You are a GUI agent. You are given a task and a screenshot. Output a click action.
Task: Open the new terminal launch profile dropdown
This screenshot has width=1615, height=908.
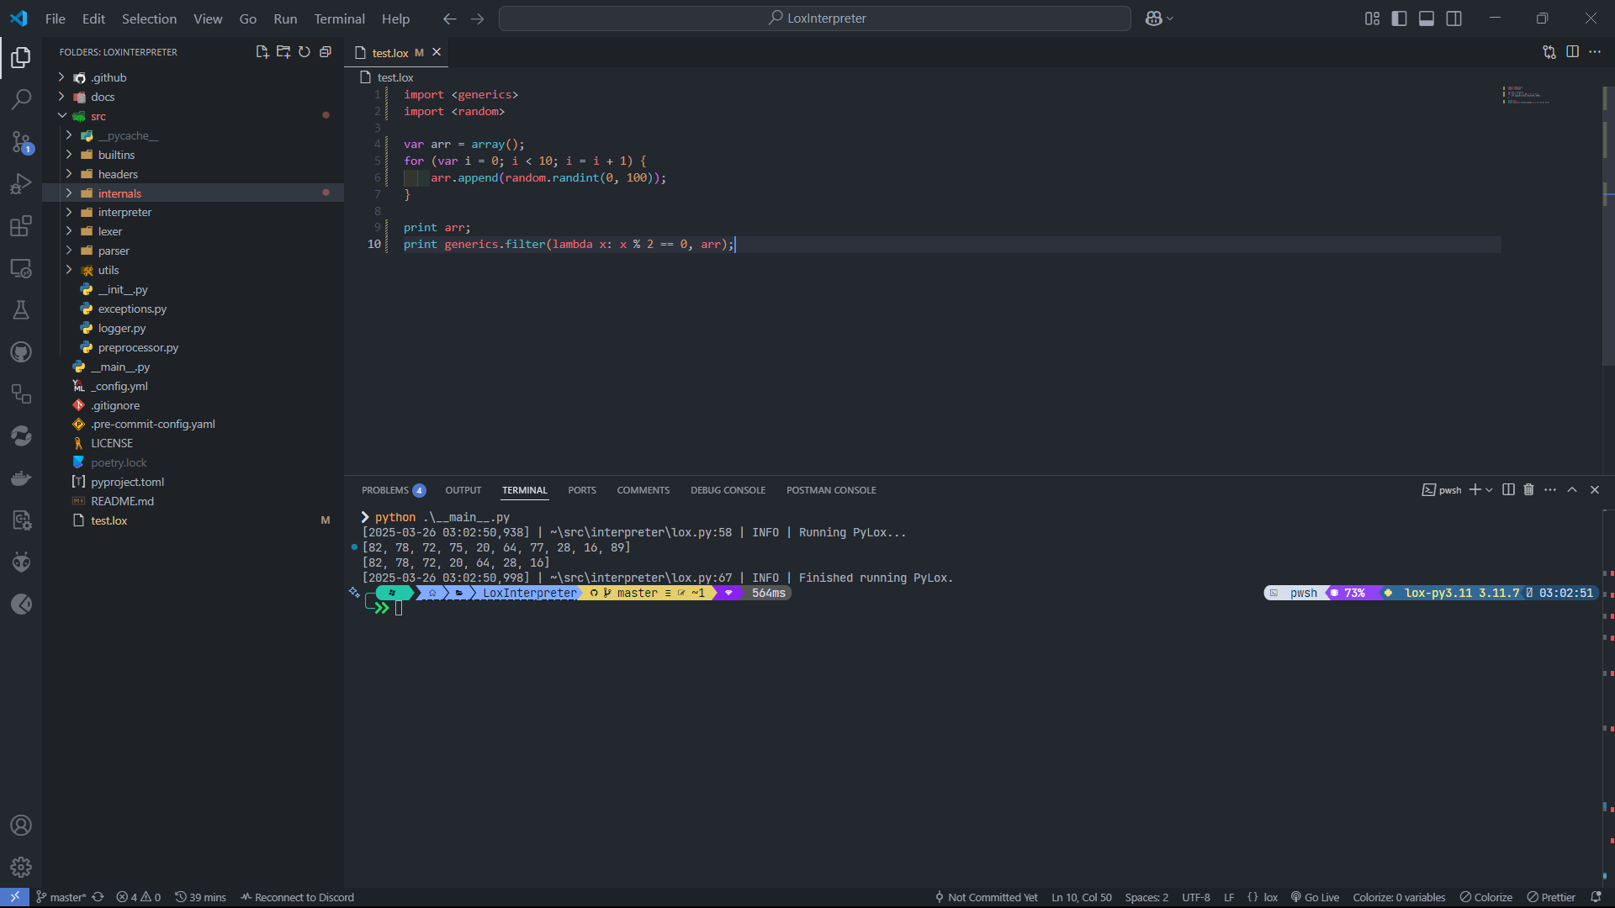[1490, 490]
